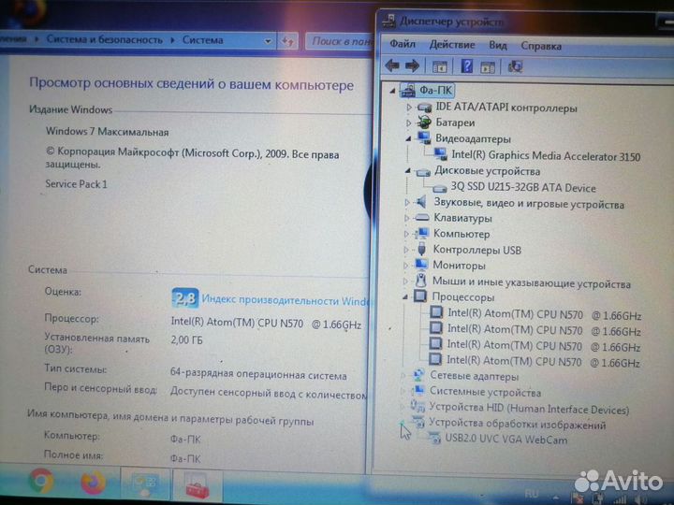Click the Back arrow in Device Manager toolbar
Viewport: 674px width, 505px height.
click(x=392, y=65)
